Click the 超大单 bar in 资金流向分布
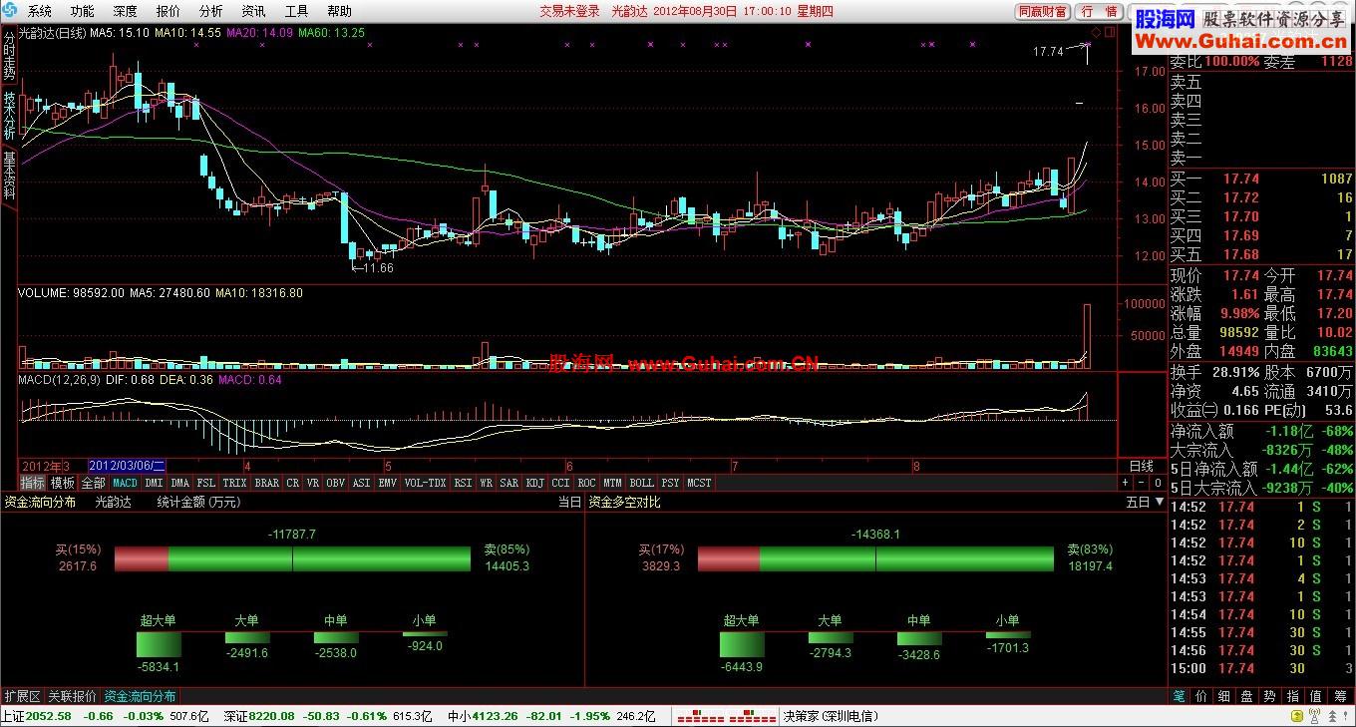This screenshot has width=1356, height=727. [159, 645]
